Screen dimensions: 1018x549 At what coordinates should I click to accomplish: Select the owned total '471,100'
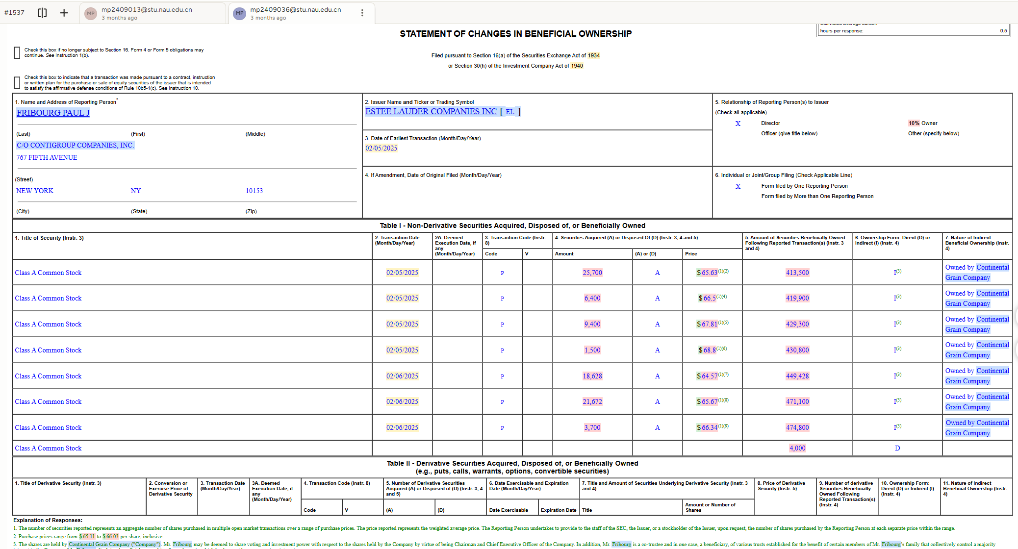[797, 401]
